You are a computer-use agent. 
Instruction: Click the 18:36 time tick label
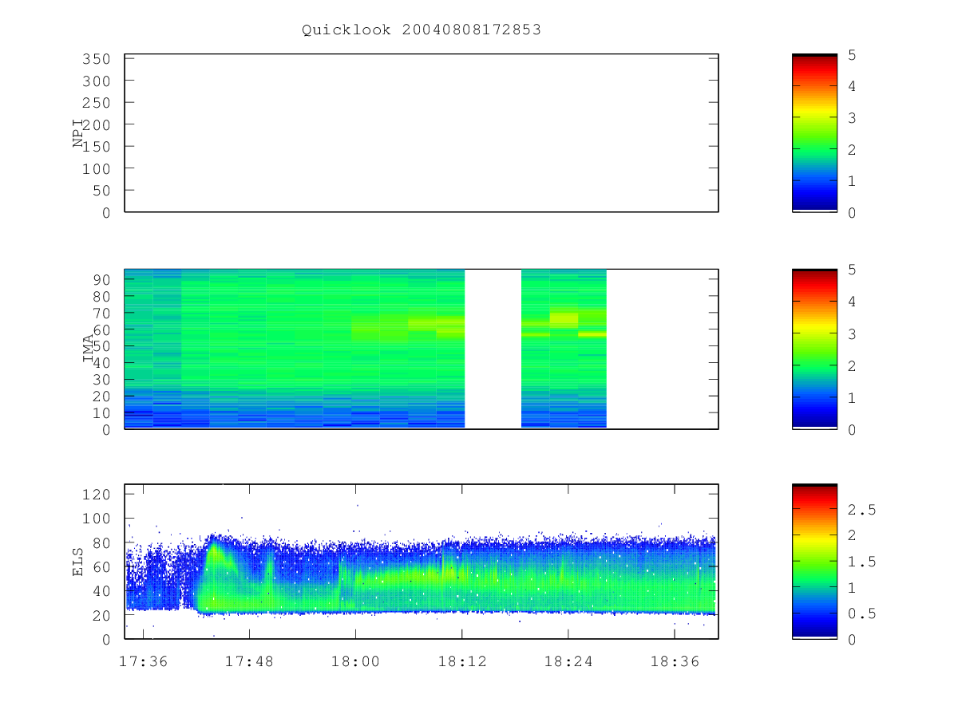coord(675,661)
